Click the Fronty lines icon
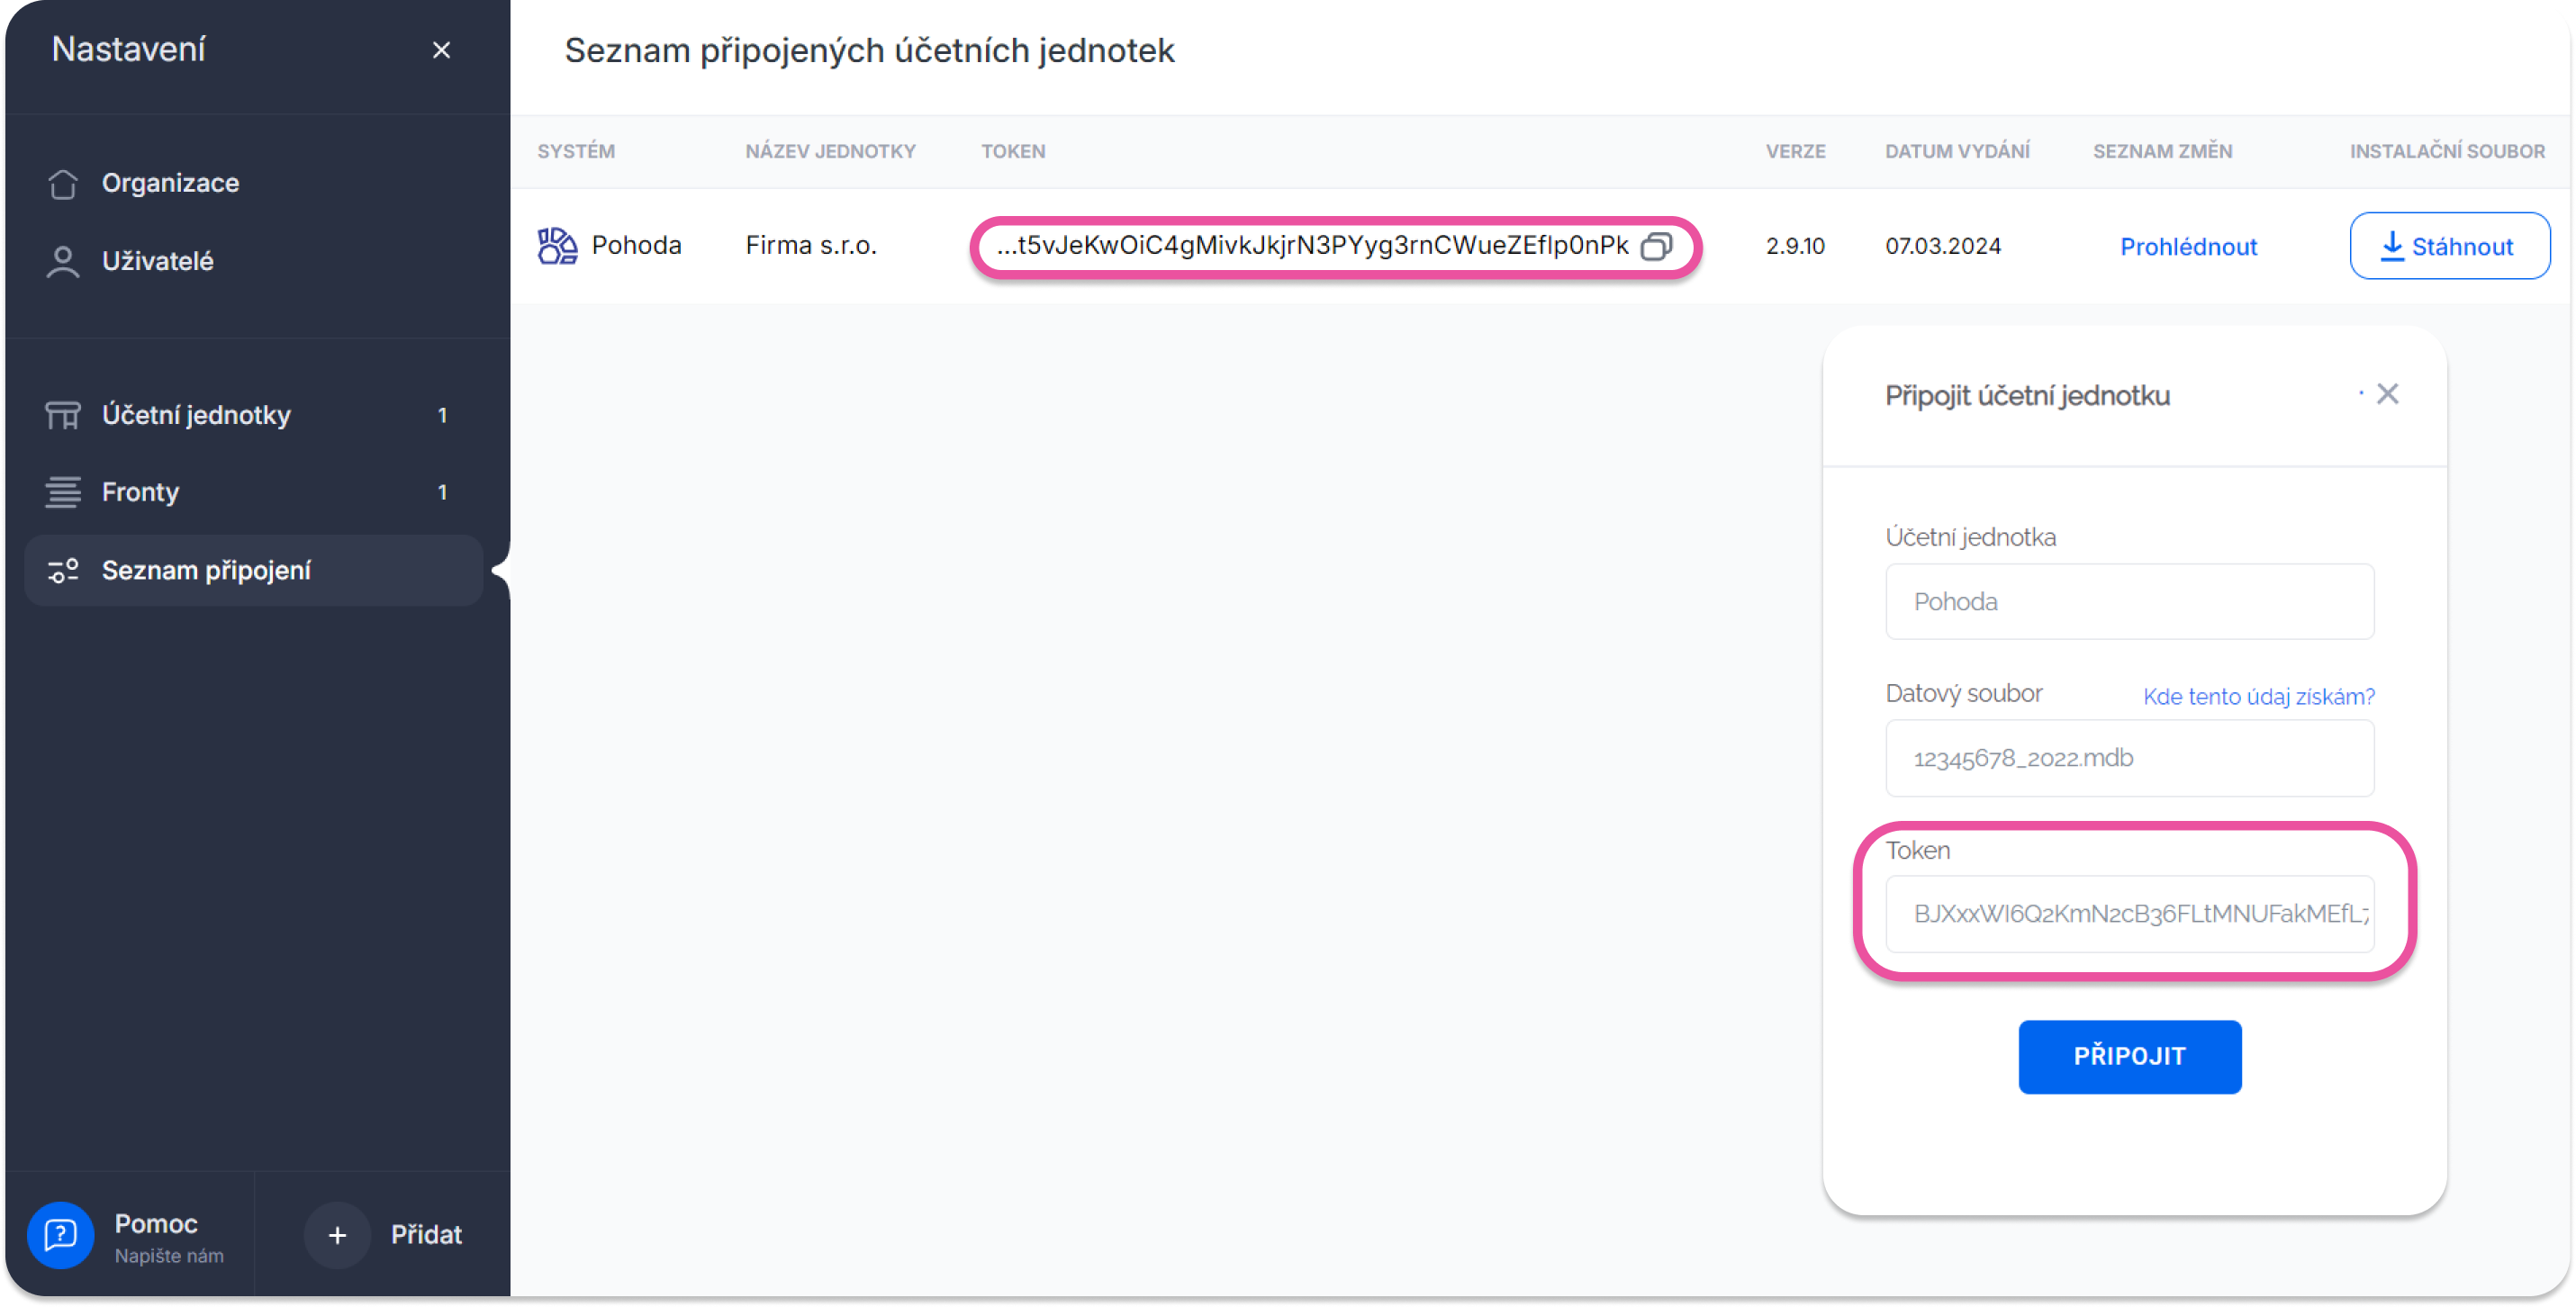2576x1307 pixels. tap(63, 492)
